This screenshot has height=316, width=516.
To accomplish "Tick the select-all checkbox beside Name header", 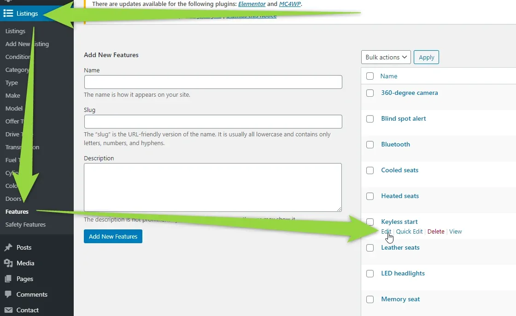I will 370,76.
